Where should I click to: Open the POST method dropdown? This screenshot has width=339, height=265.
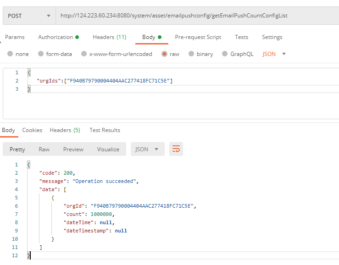tap(29, 16)
